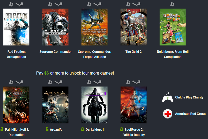Open the ArcaniA game cover
This screenshot has width=208, height=139.
click(x=55, y=105)
